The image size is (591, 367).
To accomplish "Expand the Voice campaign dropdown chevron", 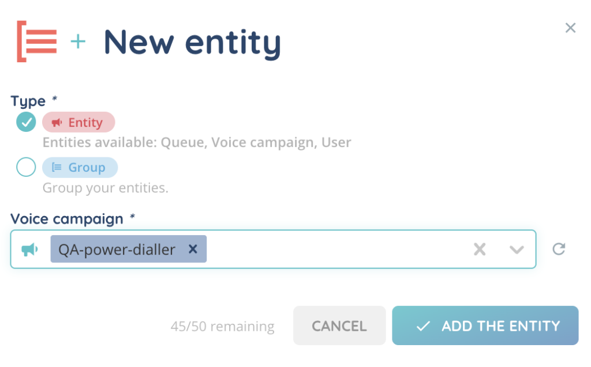I will (517, 249).
